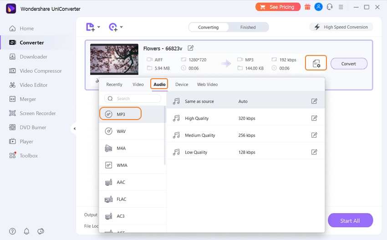Select the Audio format tab

[159, 84]
